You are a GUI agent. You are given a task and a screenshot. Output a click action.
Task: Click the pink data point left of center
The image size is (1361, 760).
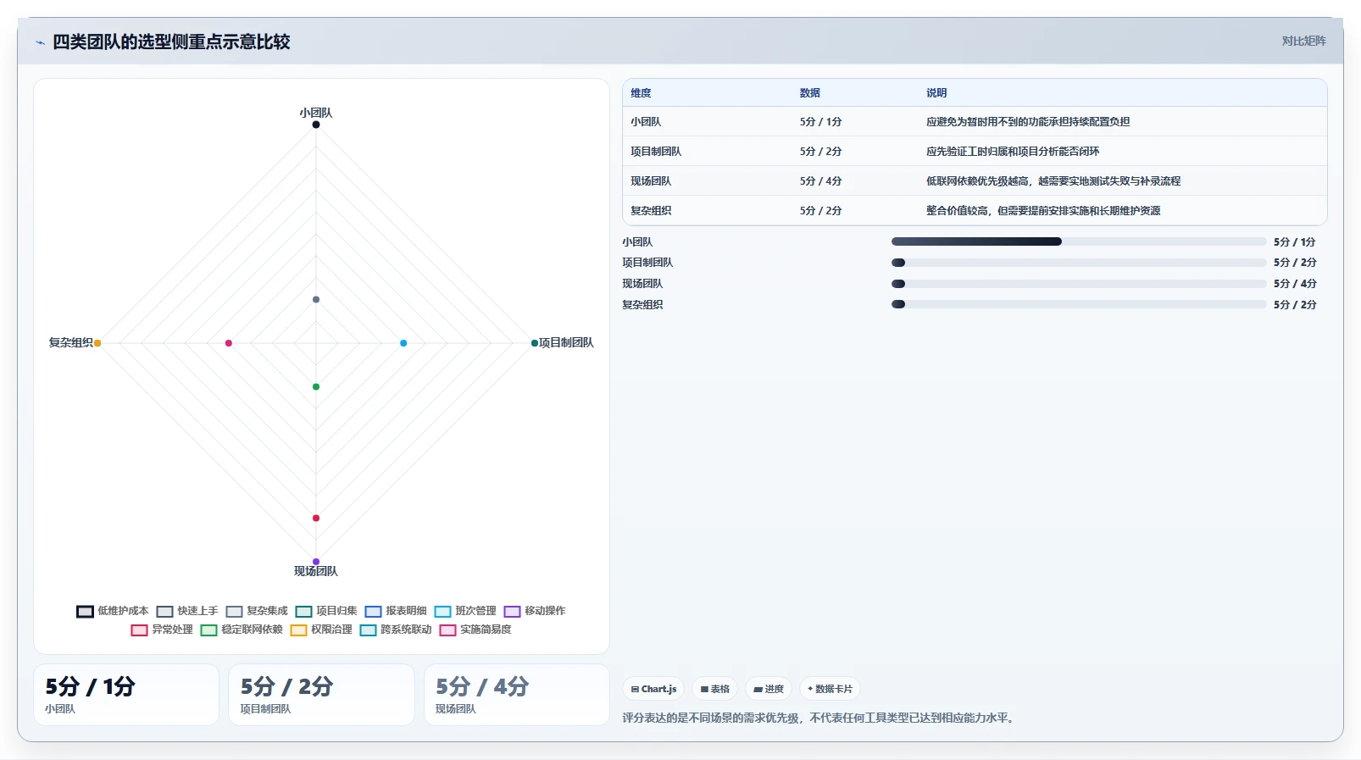(x=229, y=343)
